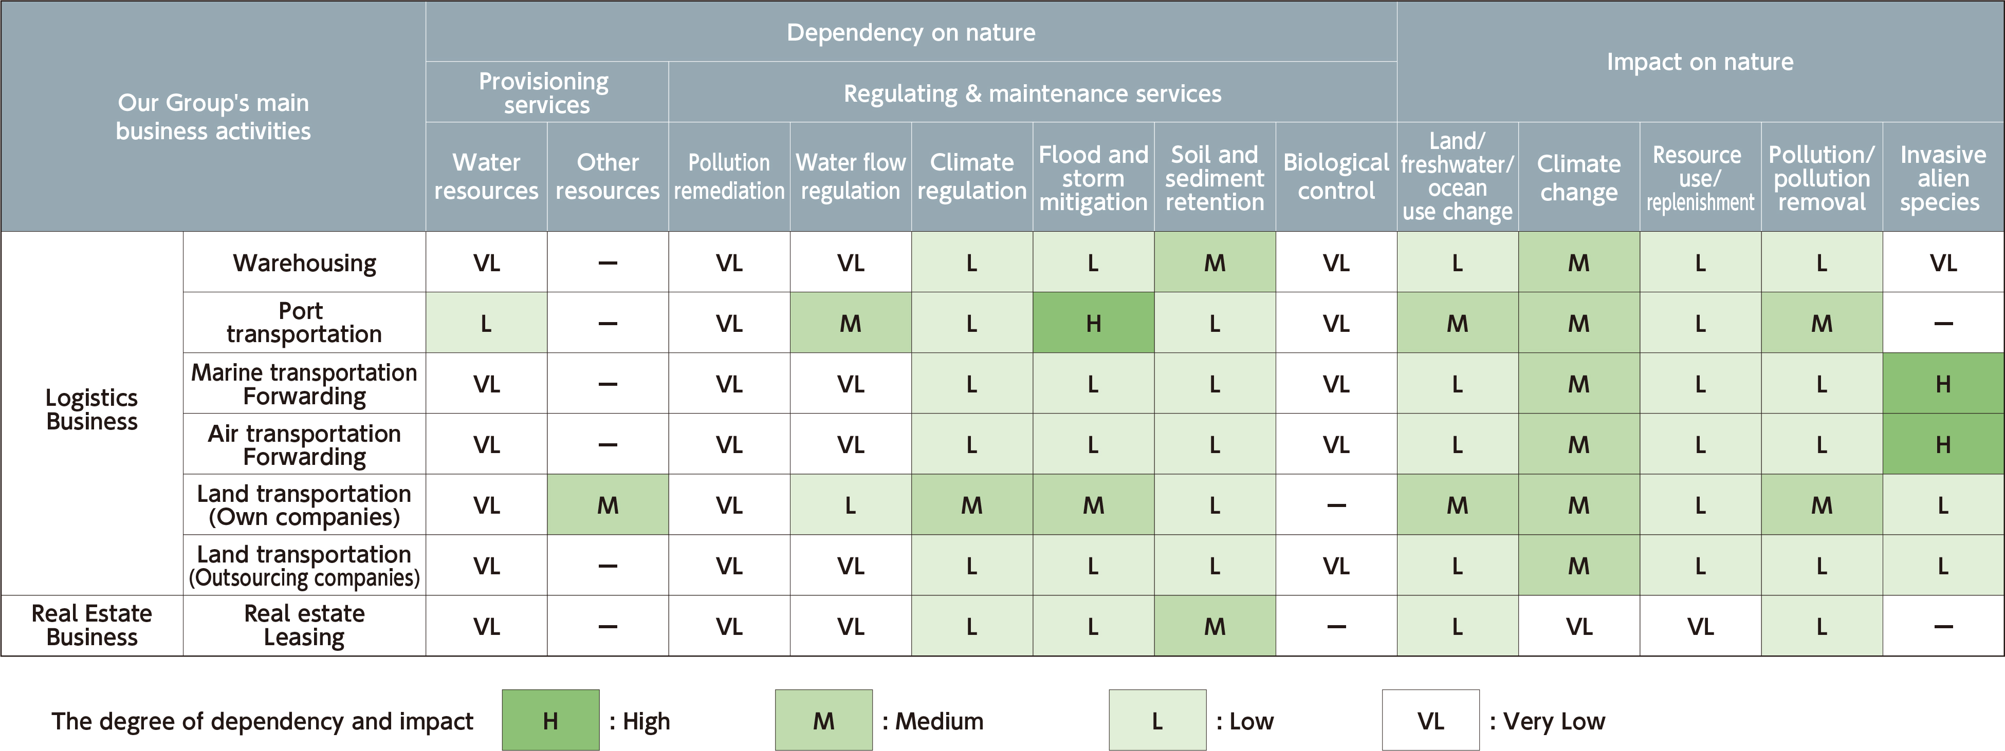The height and width of the screenshot is (751, 2005).
Task: Click "Regulating & maintenance services" subheader
Action: pyautogui.click(x=1032, y=93)
